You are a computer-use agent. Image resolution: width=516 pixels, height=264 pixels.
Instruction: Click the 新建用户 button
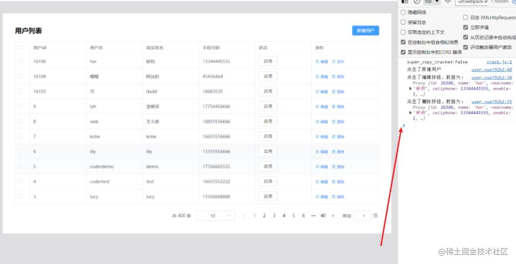tap(365, 30)
